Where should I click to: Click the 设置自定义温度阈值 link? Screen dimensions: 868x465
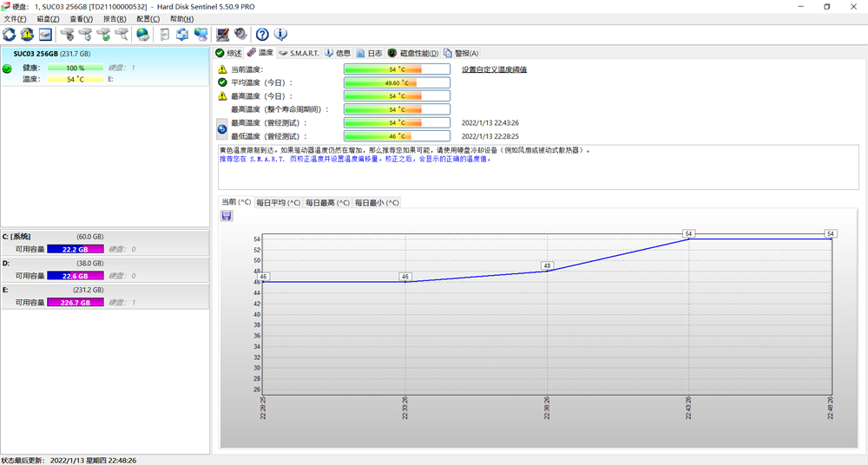tap(495, 69)
